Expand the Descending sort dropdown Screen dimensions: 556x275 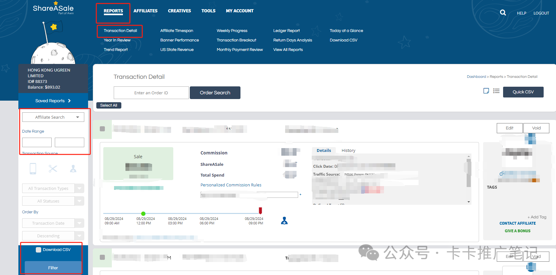click(53, 236)
